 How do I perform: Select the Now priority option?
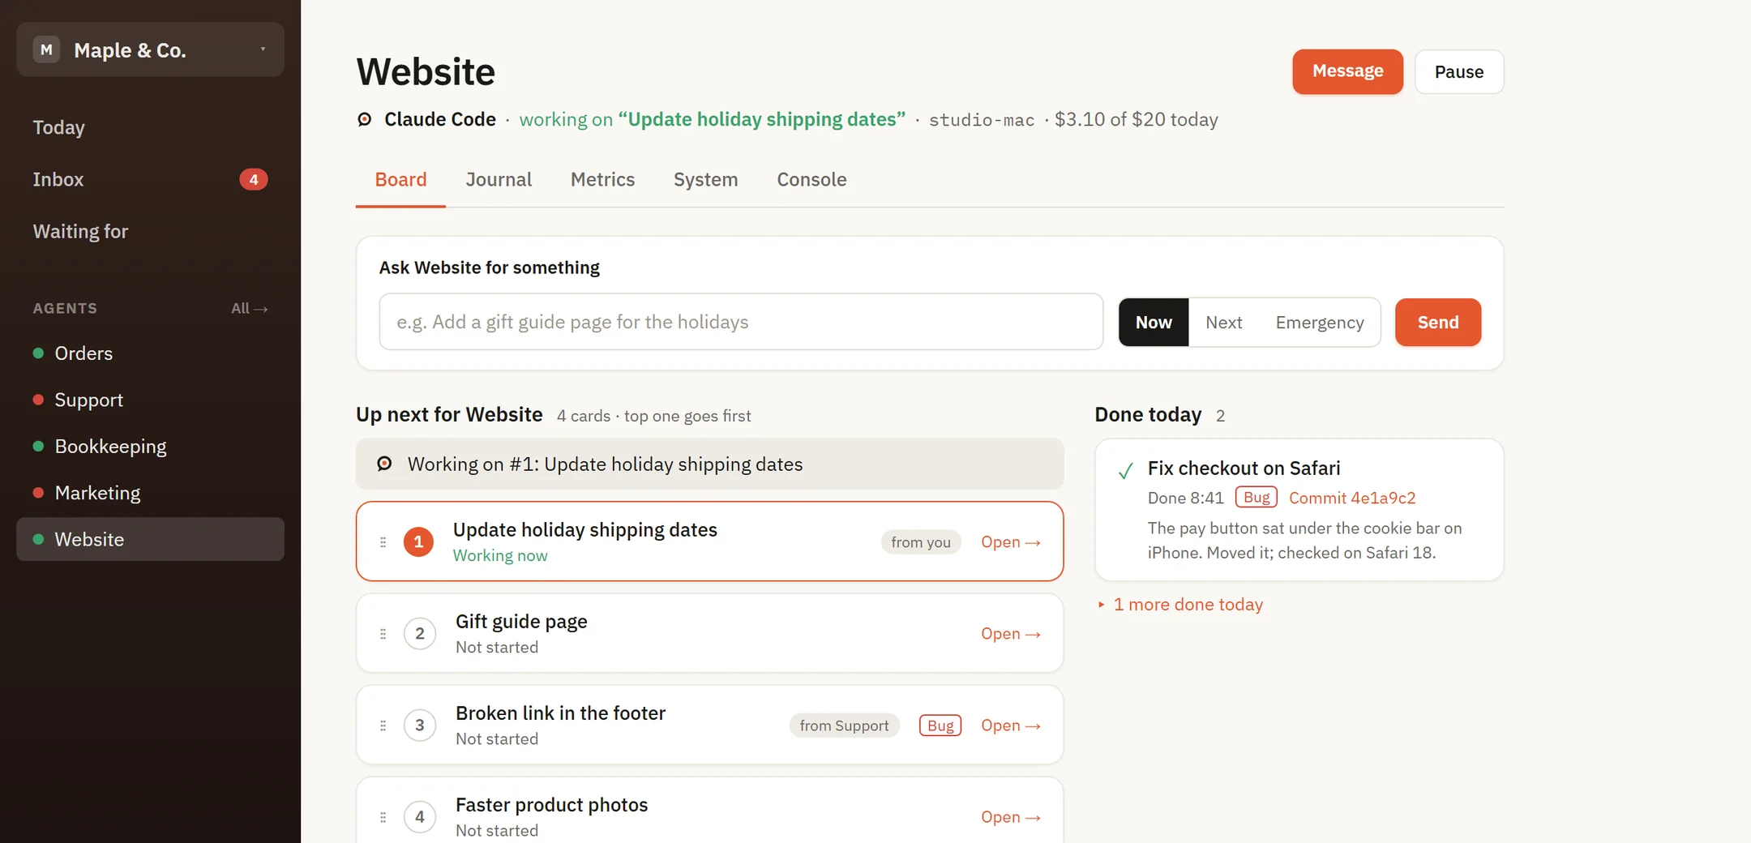(1154, 322)
